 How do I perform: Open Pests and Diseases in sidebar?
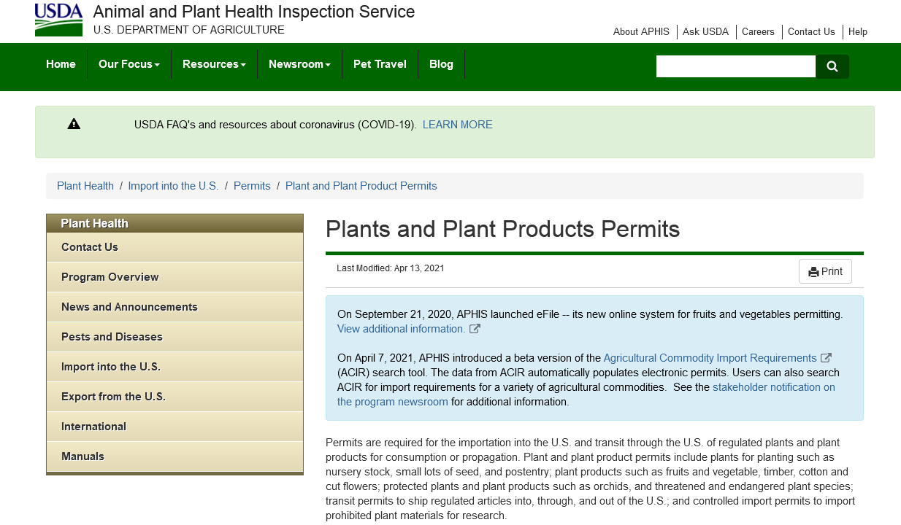(112, 337)
